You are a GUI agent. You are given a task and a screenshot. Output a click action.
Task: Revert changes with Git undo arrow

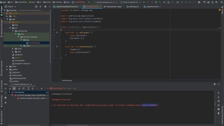(x=194, y=2)
